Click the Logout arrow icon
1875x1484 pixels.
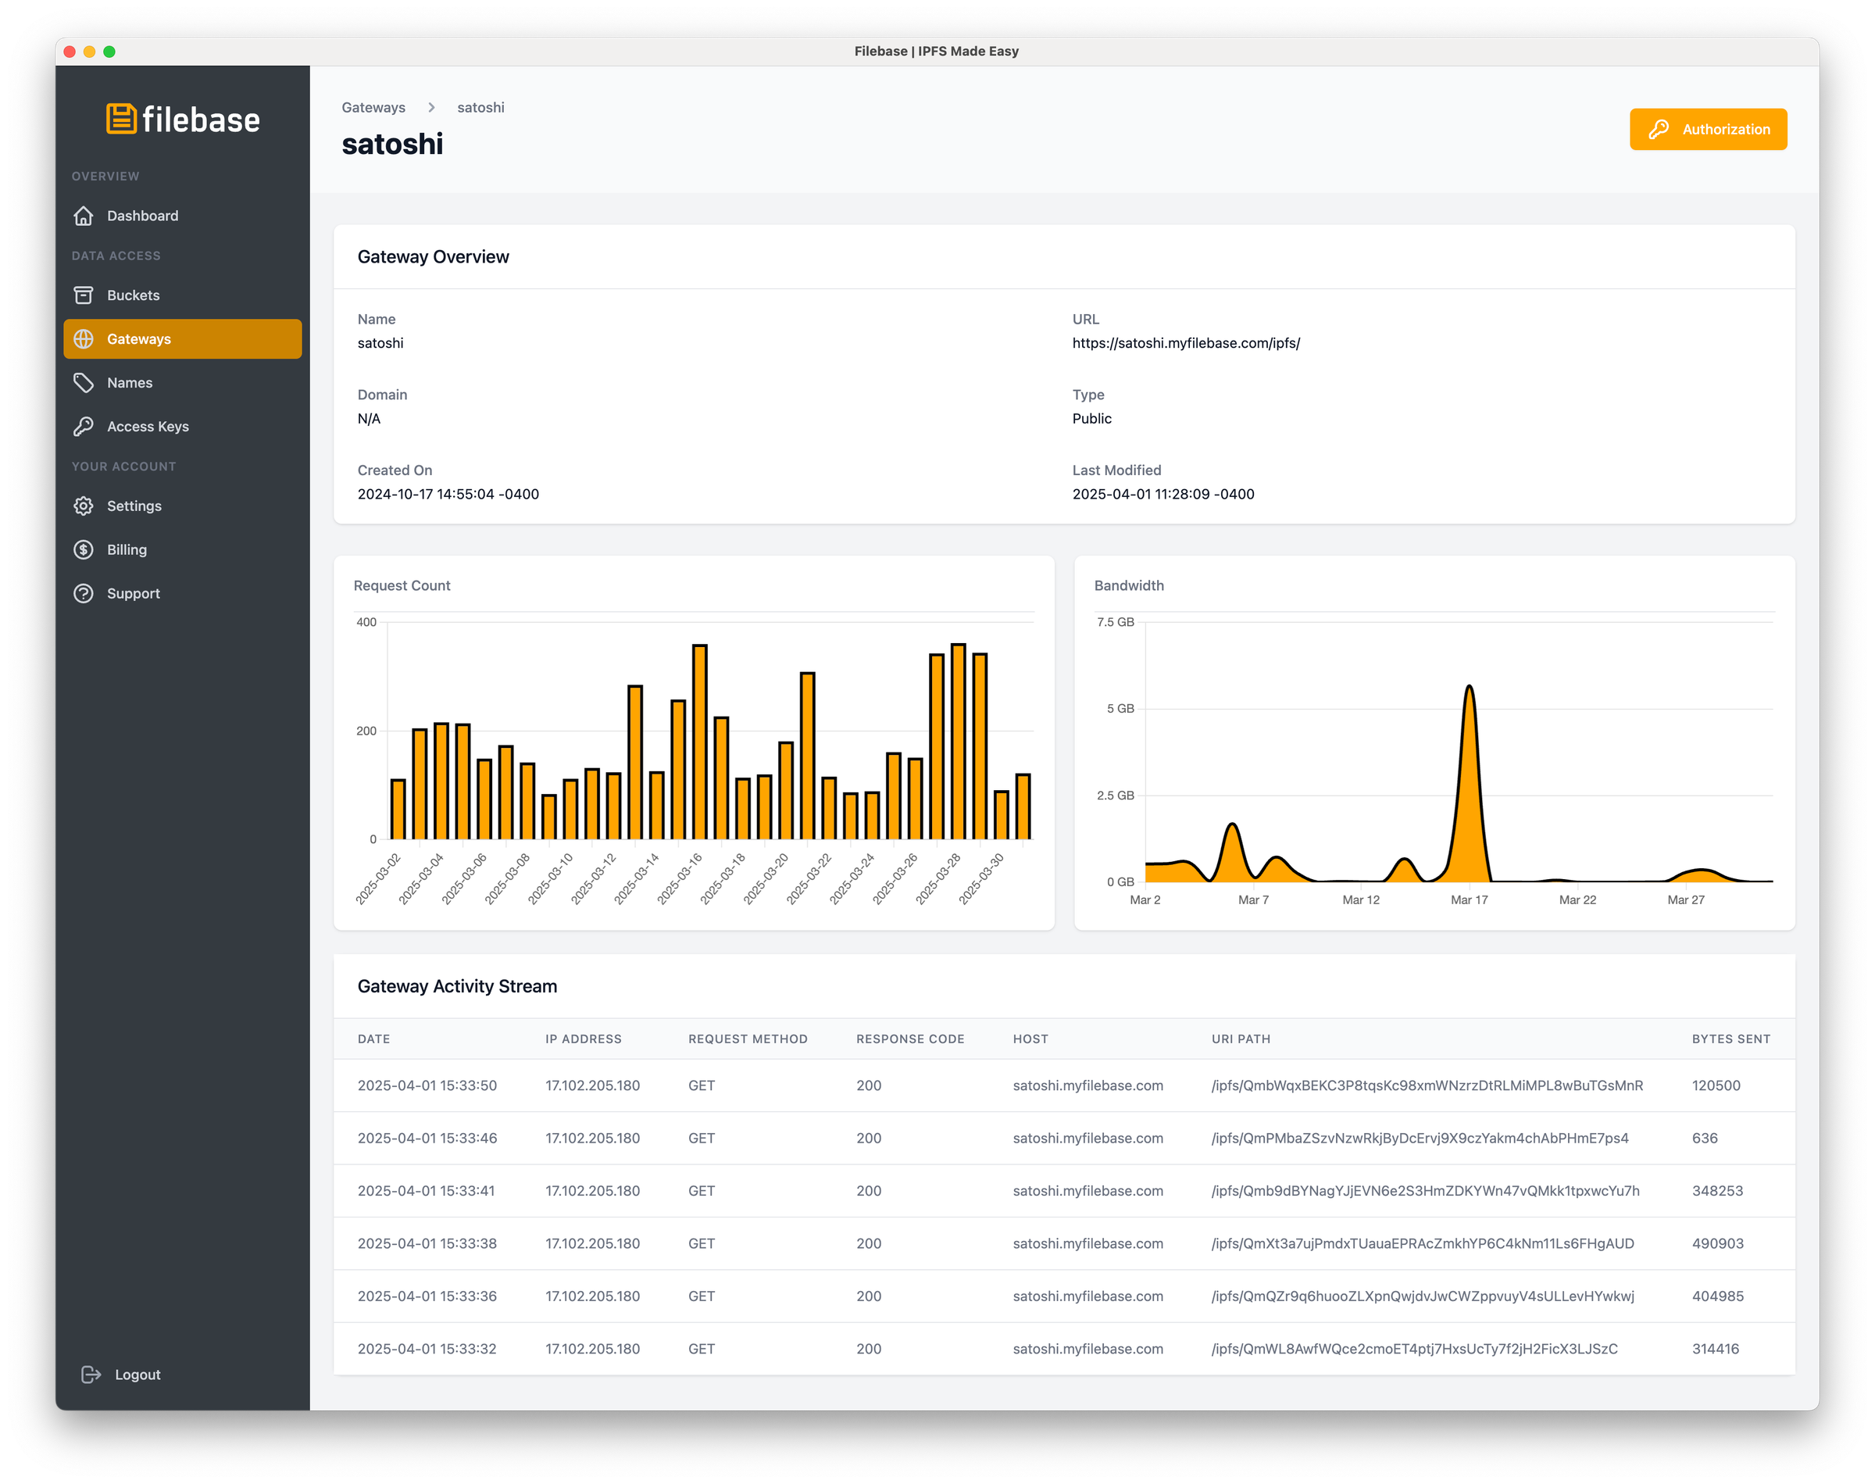coord(91,1374)
